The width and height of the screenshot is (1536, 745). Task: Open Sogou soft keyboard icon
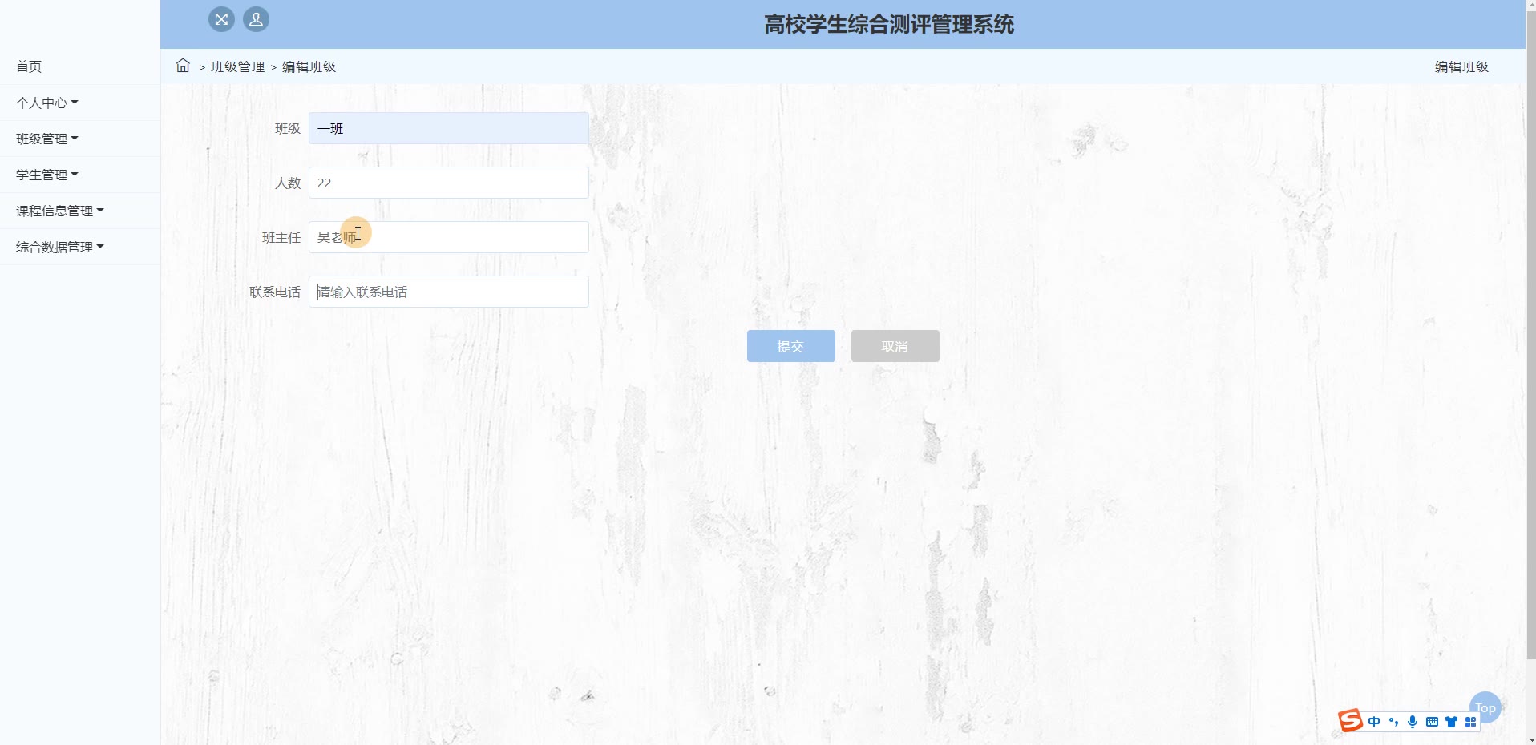(1432, 722)
